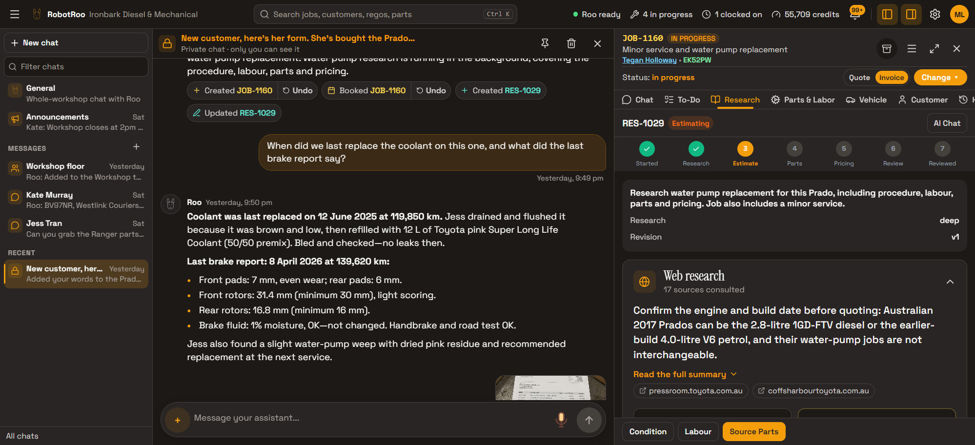Open the job panel lines menu
The width and height of the screenshot is (975, 445).
tap(912, 48)
